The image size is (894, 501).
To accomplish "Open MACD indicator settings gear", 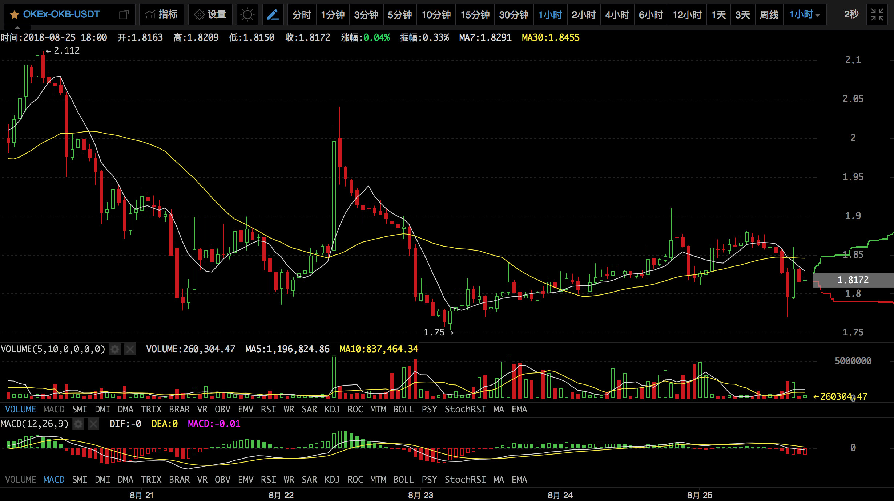I will click(78, 424).
